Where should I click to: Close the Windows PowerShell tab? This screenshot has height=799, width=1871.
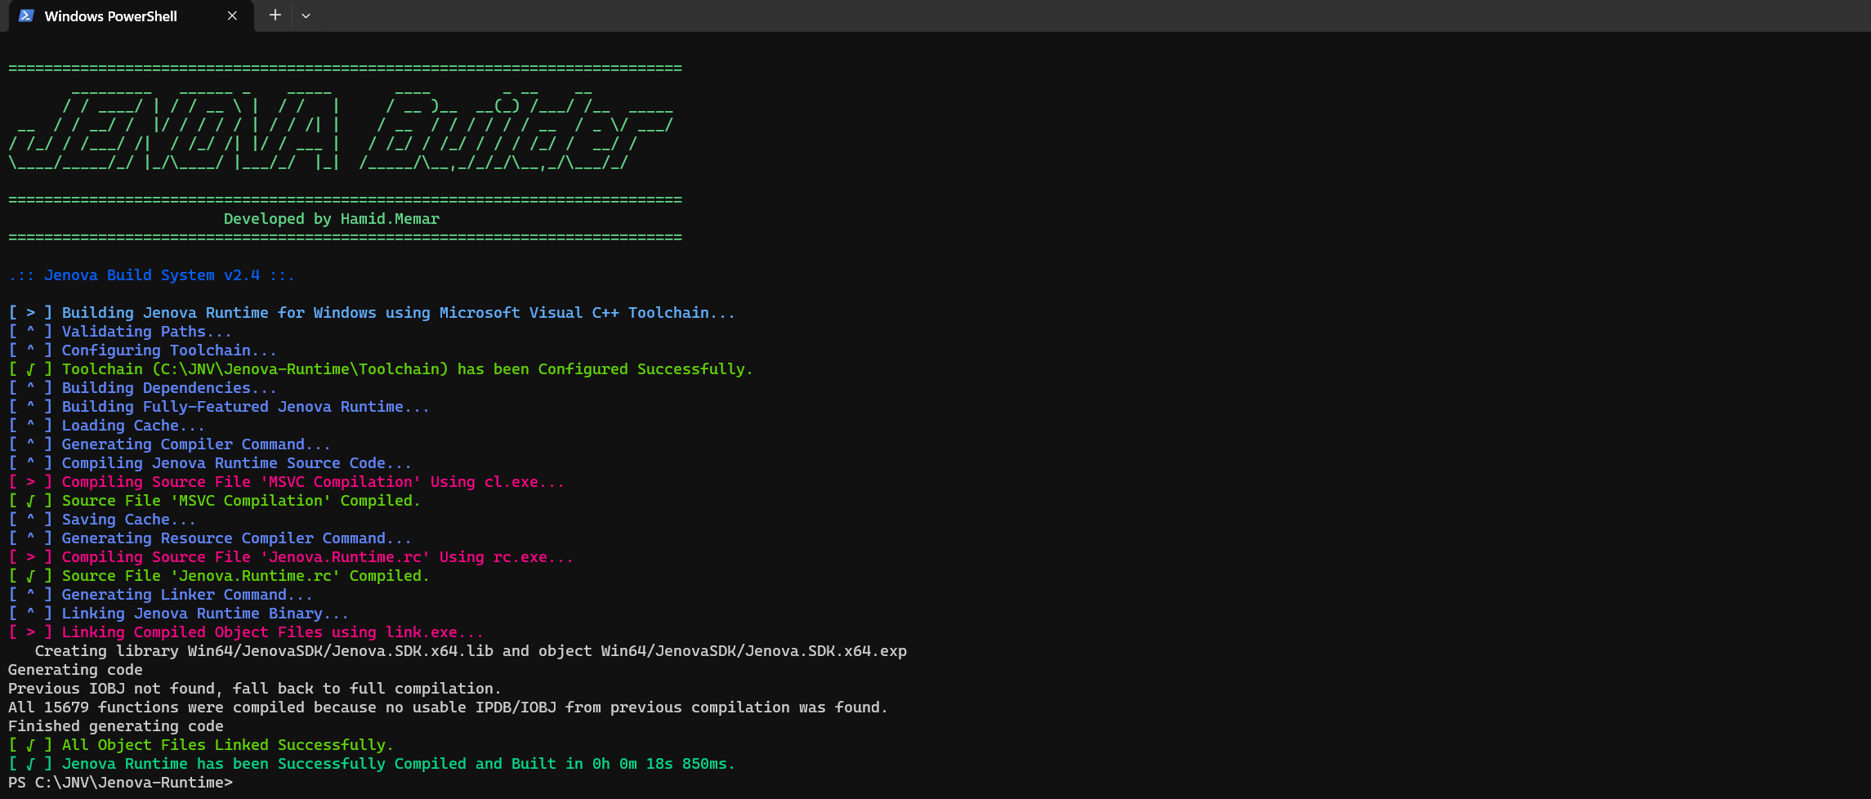coord(232,16)
